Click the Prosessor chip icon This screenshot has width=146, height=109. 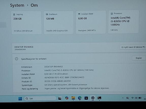(x=112, y=14)
